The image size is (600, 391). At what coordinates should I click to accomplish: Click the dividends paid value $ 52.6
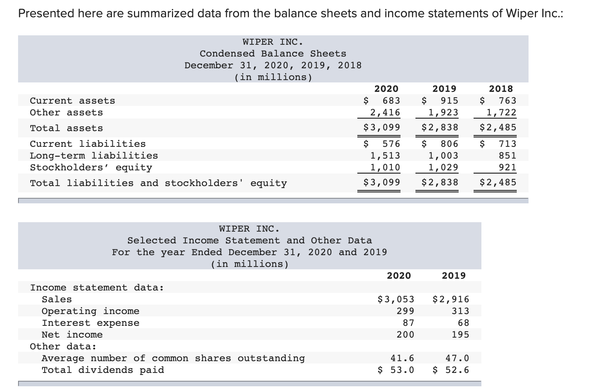451,370
